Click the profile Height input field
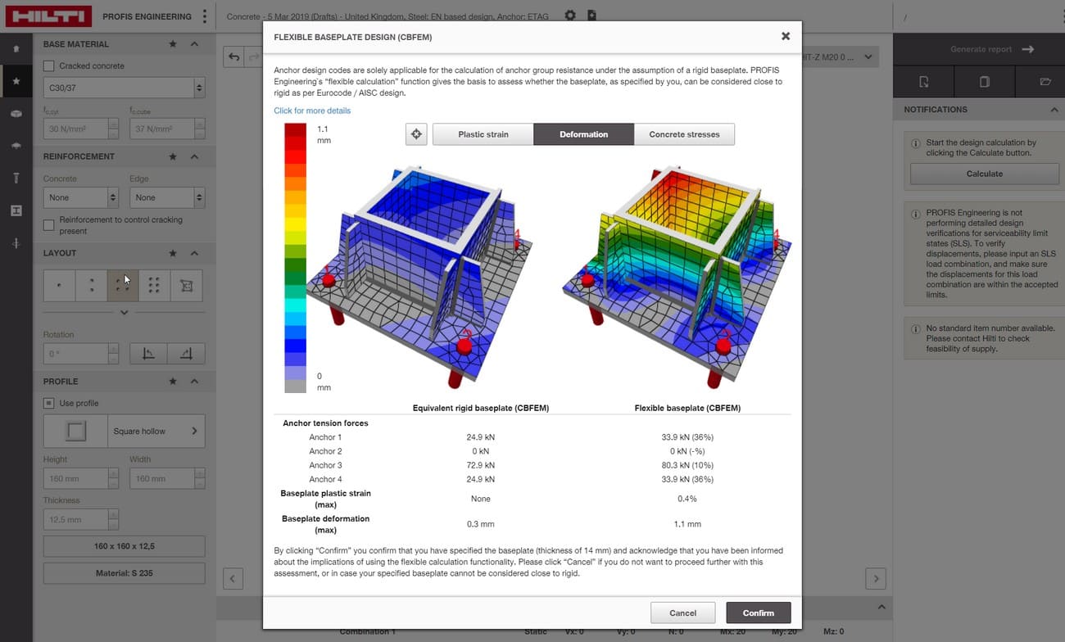 tap(80, 478)
